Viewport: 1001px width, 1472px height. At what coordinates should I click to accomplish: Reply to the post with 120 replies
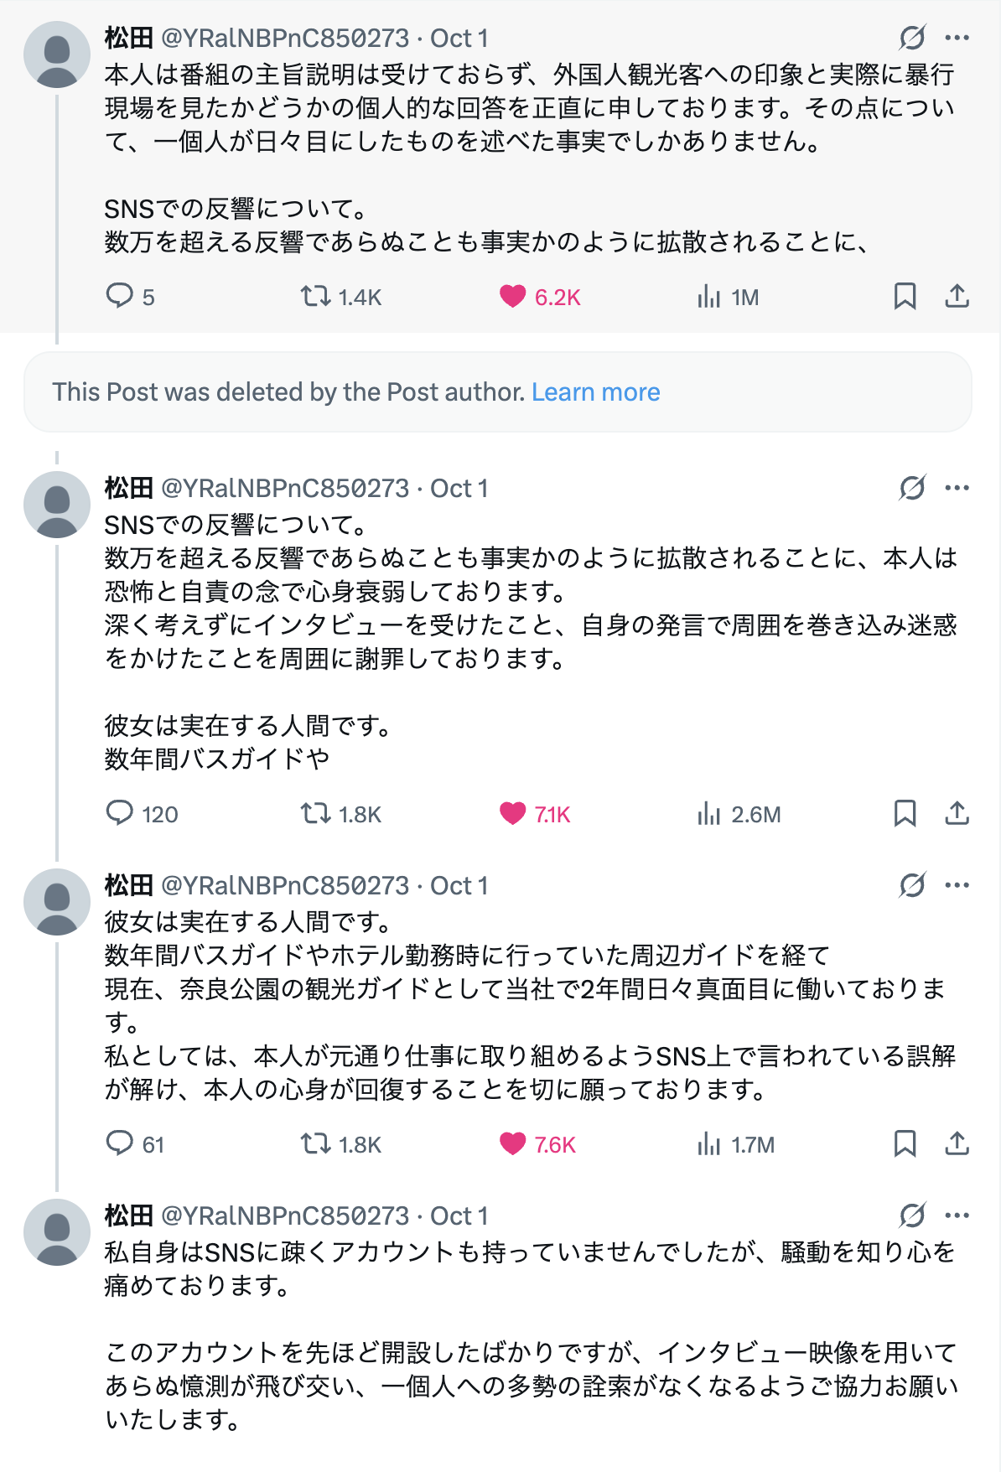pos(120,813)
